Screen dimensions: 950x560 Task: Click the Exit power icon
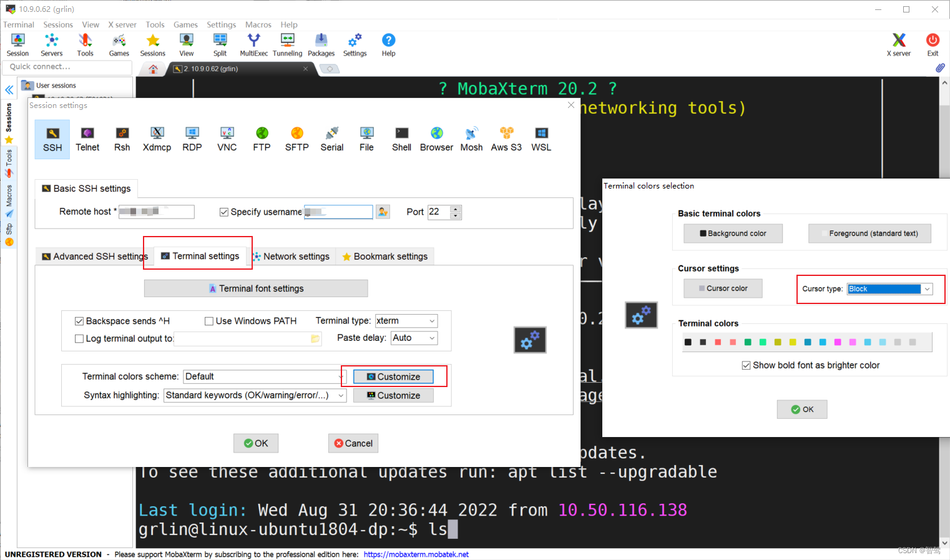(933, 45)
